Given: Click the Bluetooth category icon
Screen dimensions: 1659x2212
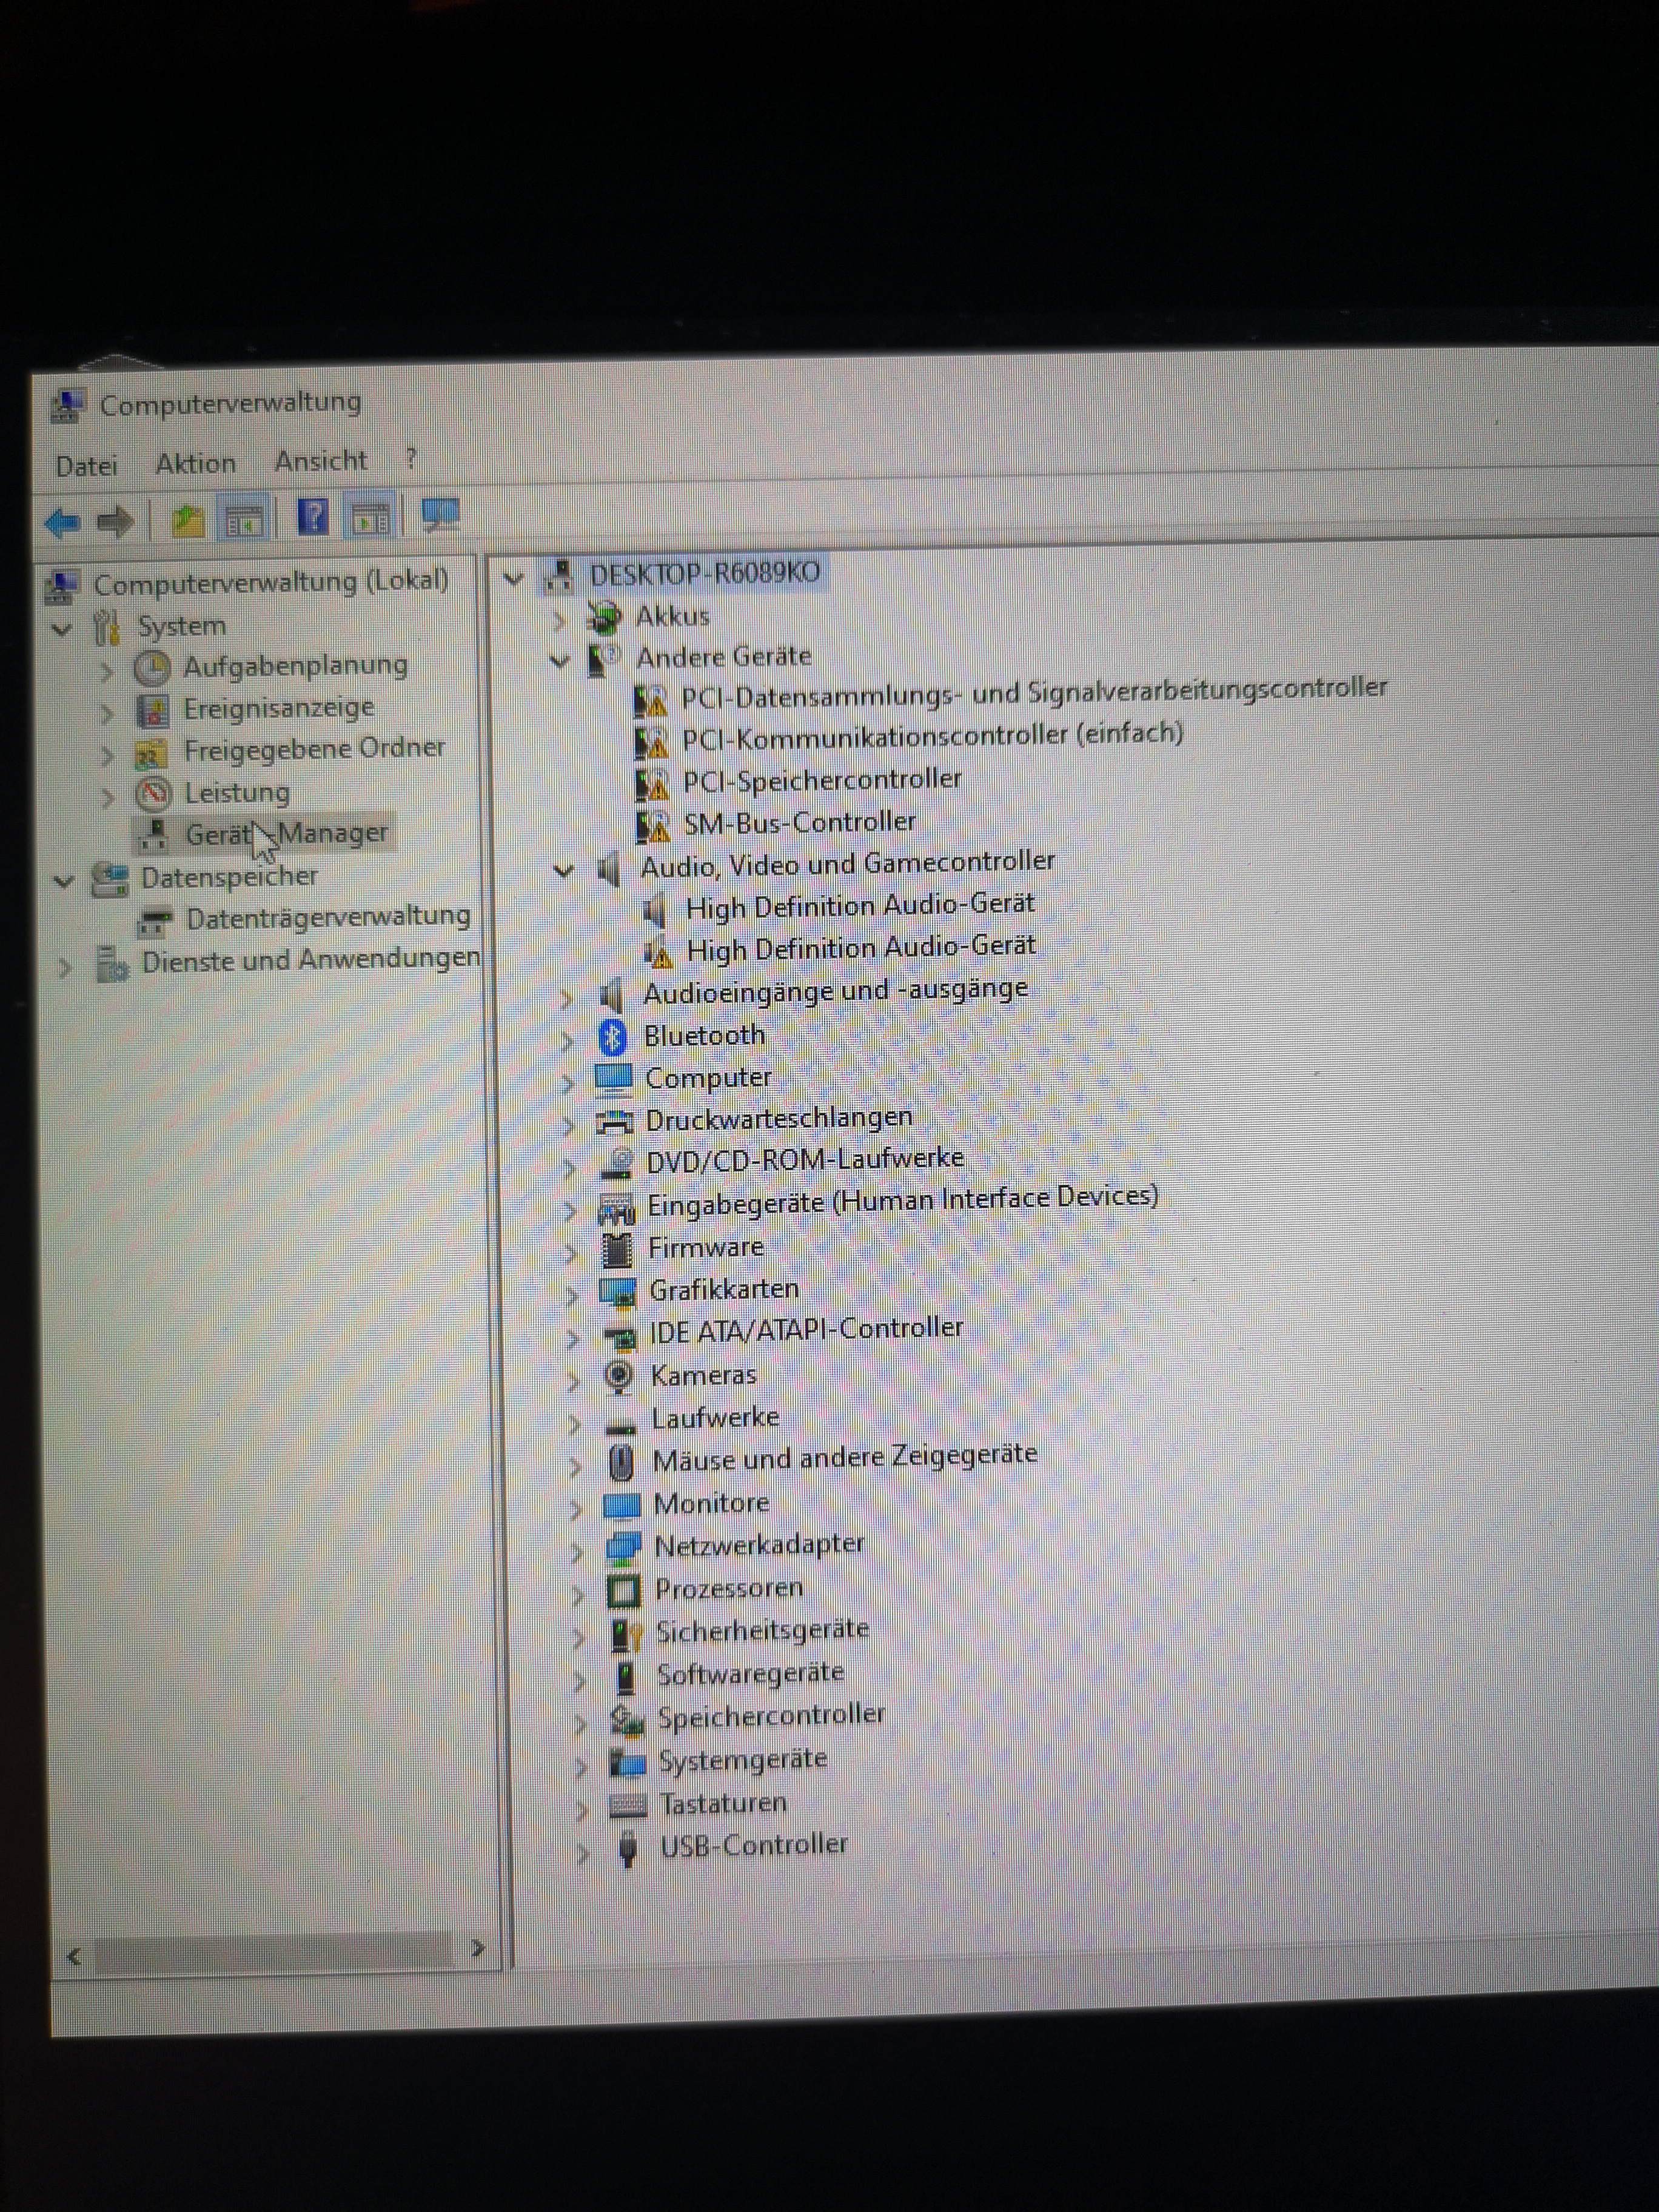Looking at the screenshot, I should pyautogui.click(x=612, y=1037).
